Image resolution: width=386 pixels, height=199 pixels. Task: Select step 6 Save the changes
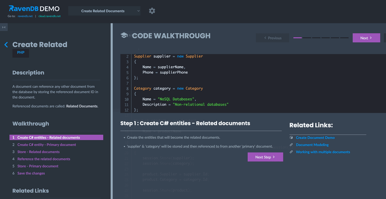point(31,173)
